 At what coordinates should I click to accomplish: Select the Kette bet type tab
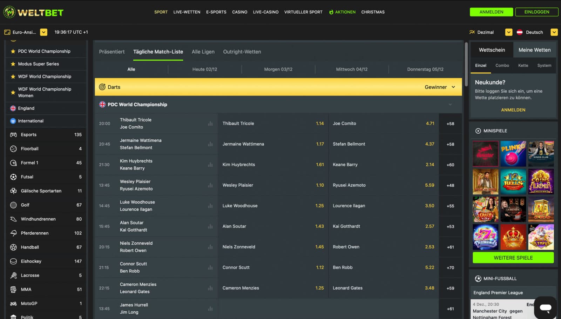[523, 66]
